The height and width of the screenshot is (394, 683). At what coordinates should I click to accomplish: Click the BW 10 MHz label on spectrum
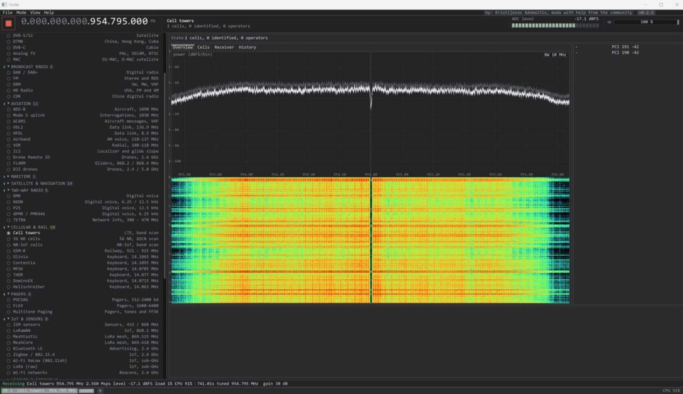[x=555, y=55]
